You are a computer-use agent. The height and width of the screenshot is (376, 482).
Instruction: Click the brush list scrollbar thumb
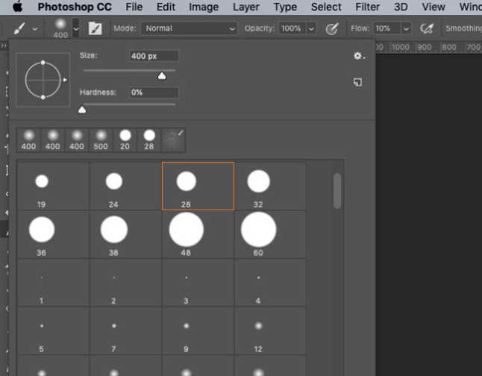point(337,191)
